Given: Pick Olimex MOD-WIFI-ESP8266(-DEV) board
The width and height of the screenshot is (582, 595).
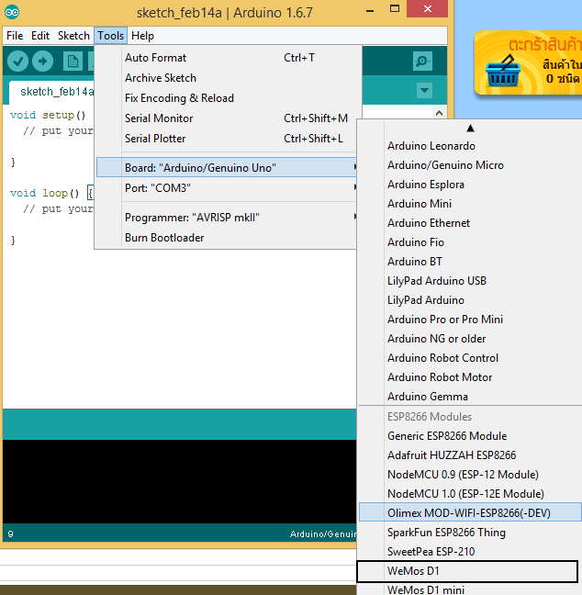Looking at the screenshot, I should coord(470,512).
